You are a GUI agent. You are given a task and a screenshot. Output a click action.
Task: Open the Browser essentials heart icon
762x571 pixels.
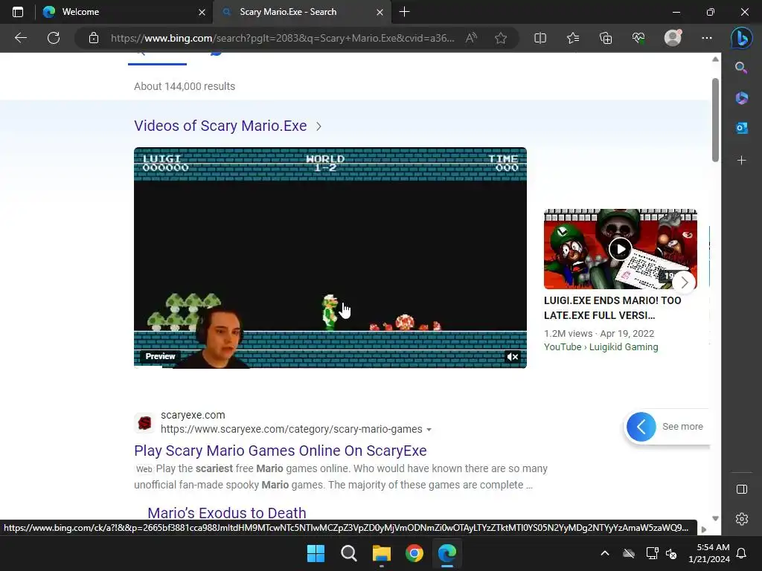pyautogui.click(x=638, y=38)
